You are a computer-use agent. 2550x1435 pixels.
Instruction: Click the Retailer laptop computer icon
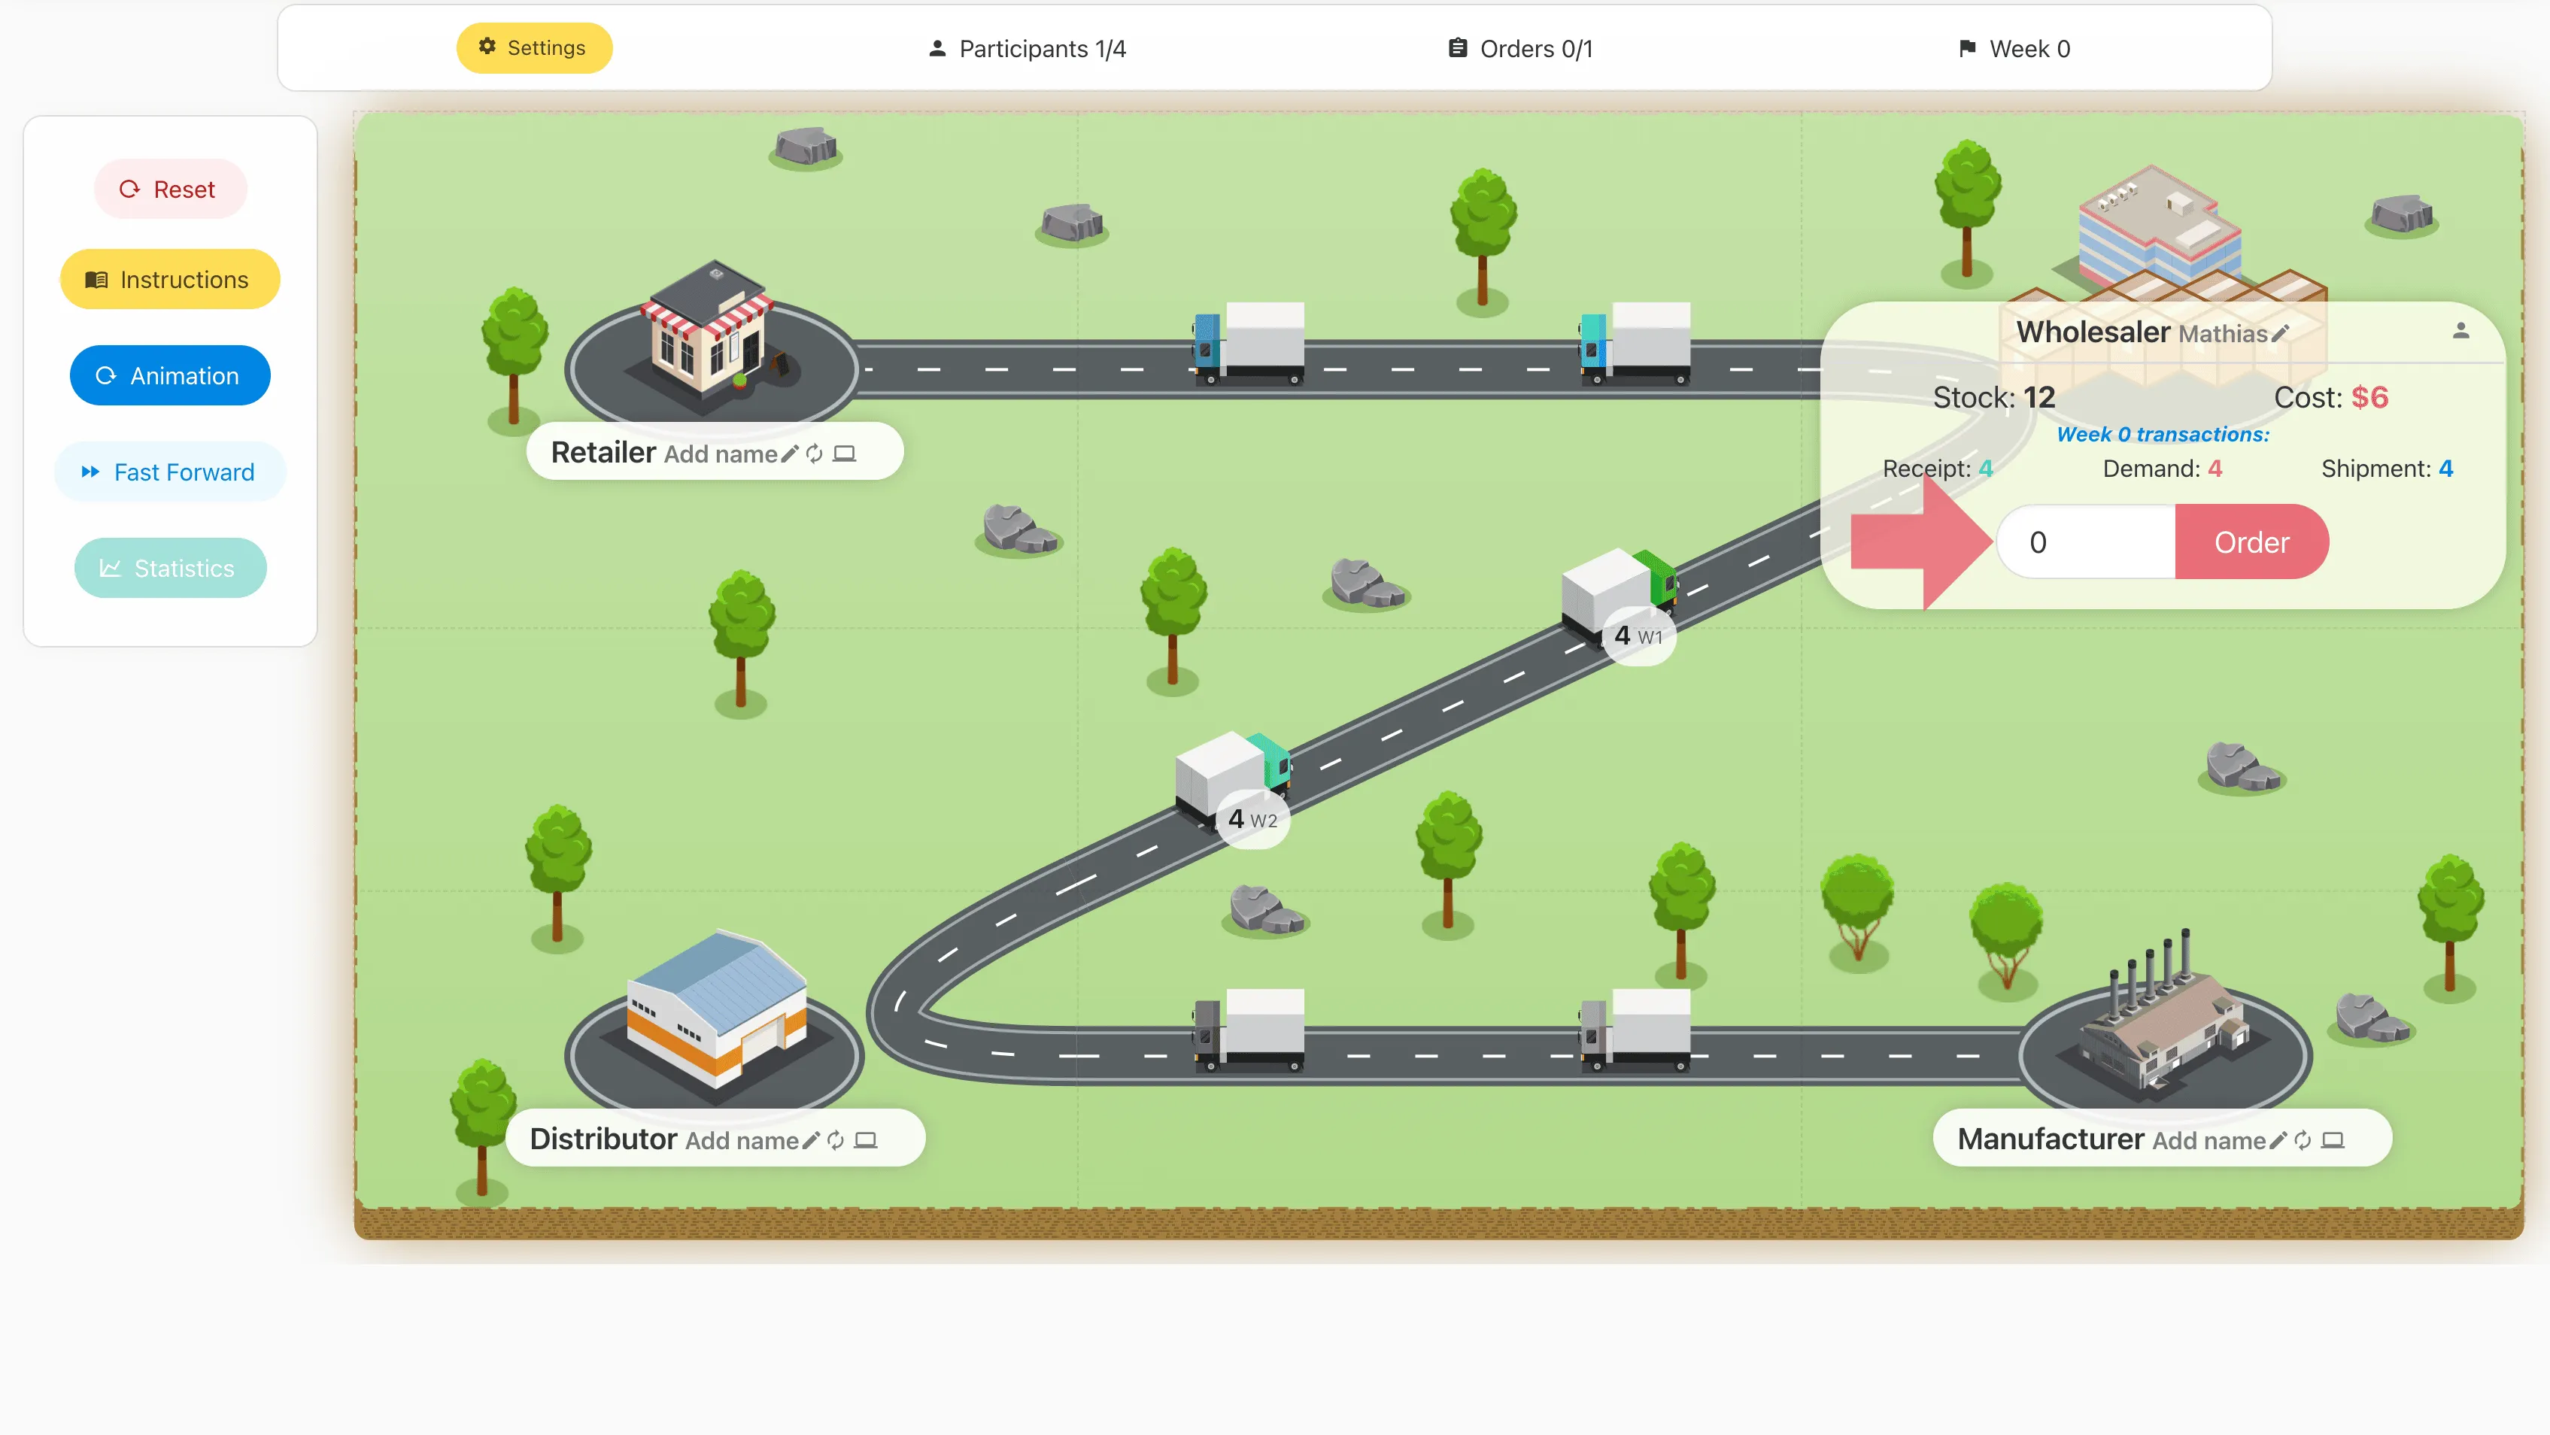(x=845, y=454)
